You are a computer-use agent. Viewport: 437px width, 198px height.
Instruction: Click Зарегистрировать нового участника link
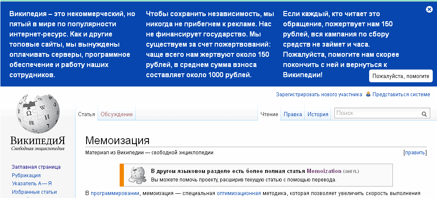[319, 95]
